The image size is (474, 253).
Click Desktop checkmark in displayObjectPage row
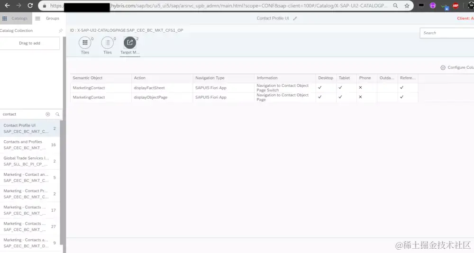320,97
